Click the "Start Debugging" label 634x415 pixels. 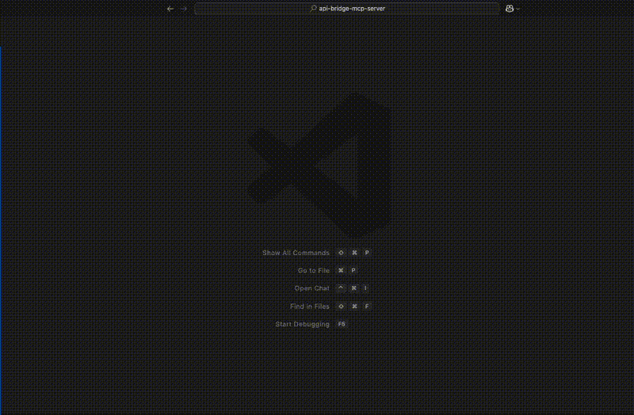(302, 324)
